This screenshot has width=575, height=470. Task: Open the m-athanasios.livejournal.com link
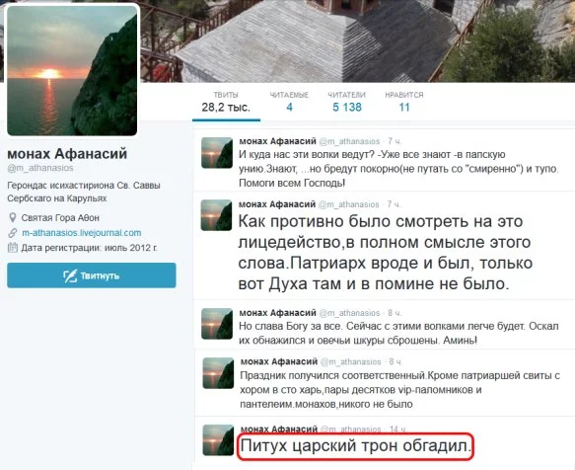pyautogui.click(x=82, y=233)
